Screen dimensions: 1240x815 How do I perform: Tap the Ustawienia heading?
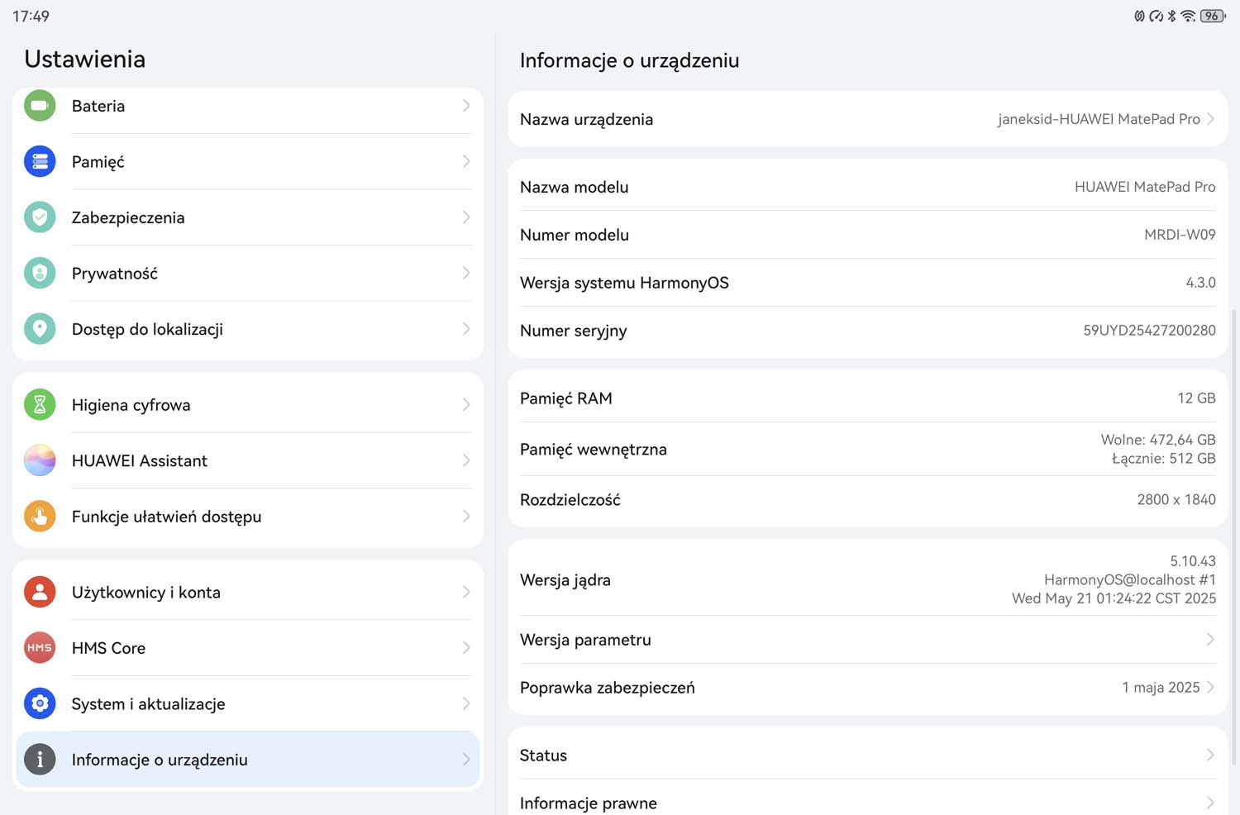84,59
